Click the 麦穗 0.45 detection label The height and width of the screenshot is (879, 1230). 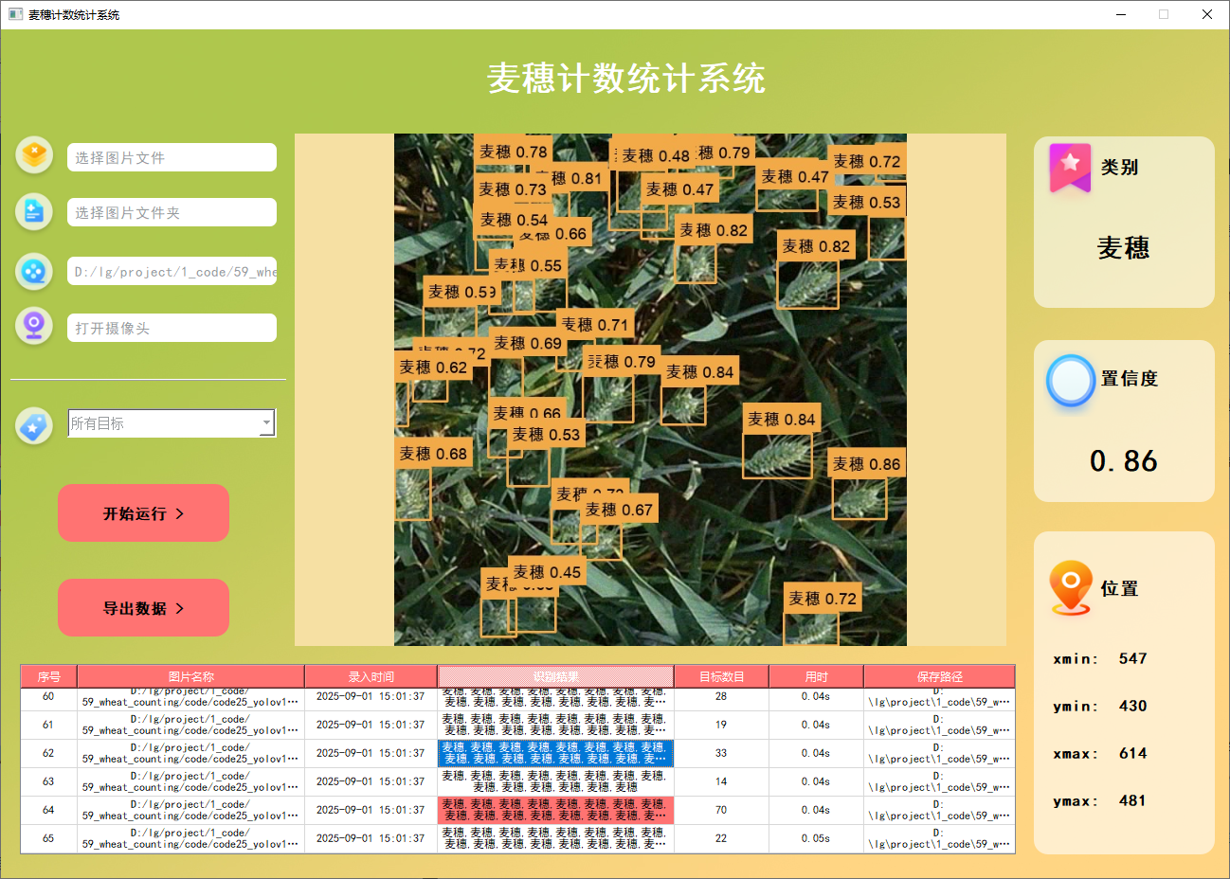tap(547, 571)
